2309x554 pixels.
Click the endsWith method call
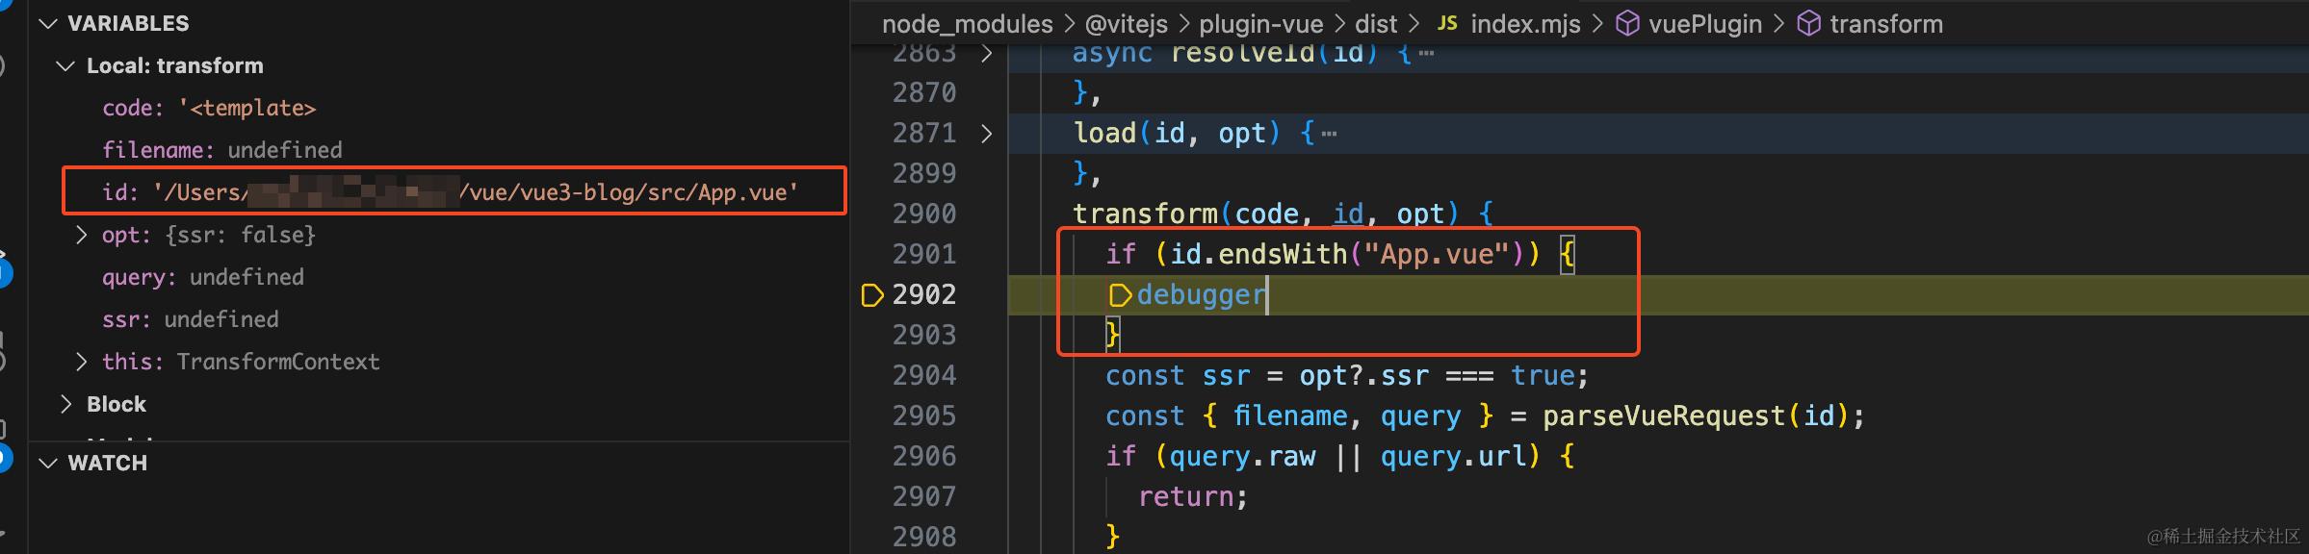coord(1283,254)
